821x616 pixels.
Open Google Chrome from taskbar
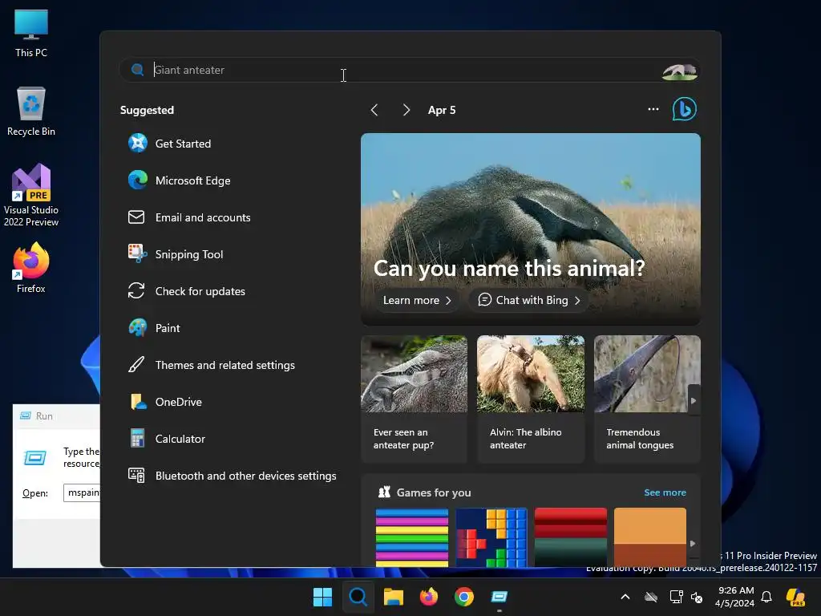point(464,597)
